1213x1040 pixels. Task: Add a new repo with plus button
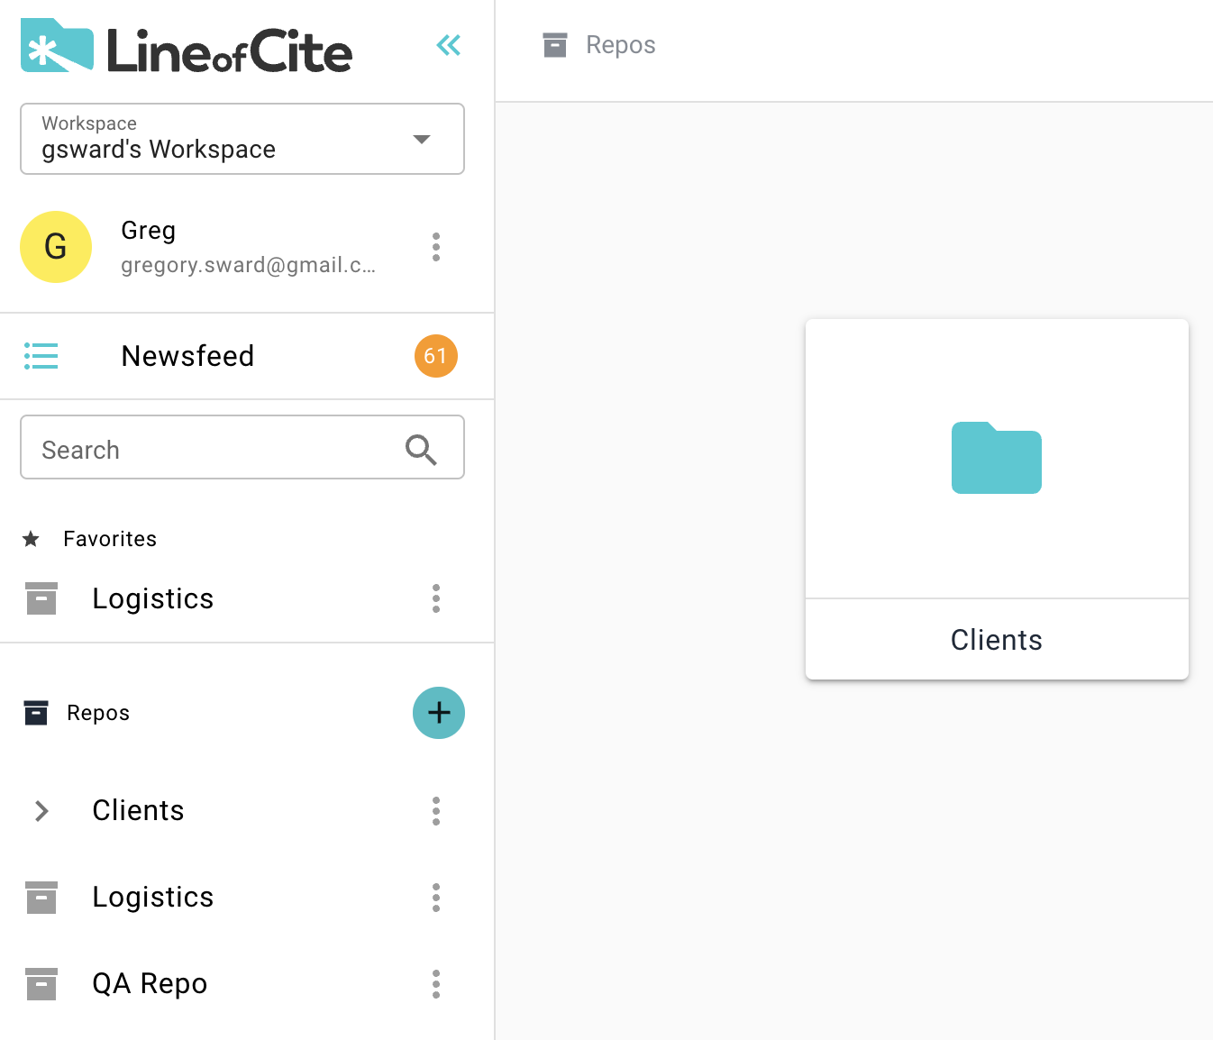click(x=439, y=713)
